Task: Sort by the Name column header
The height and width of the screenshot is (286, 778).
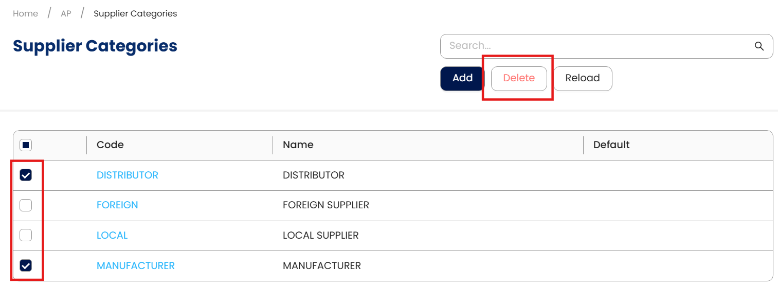Action: [x=298, y=145]
